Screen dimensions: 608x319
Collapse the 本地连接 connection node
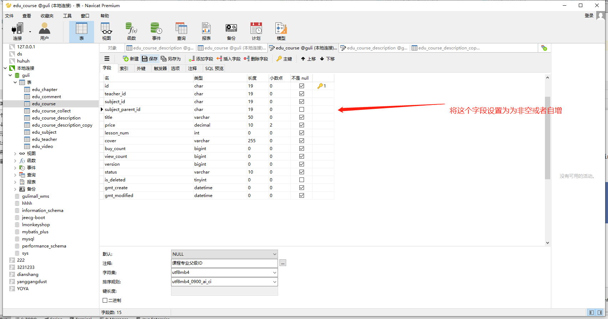click(5, 68)
